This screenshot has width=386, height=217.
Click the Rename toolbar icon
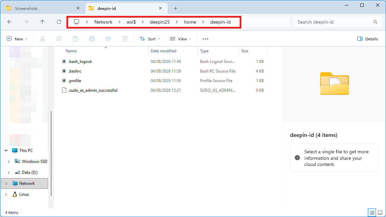tap(92, 39)
